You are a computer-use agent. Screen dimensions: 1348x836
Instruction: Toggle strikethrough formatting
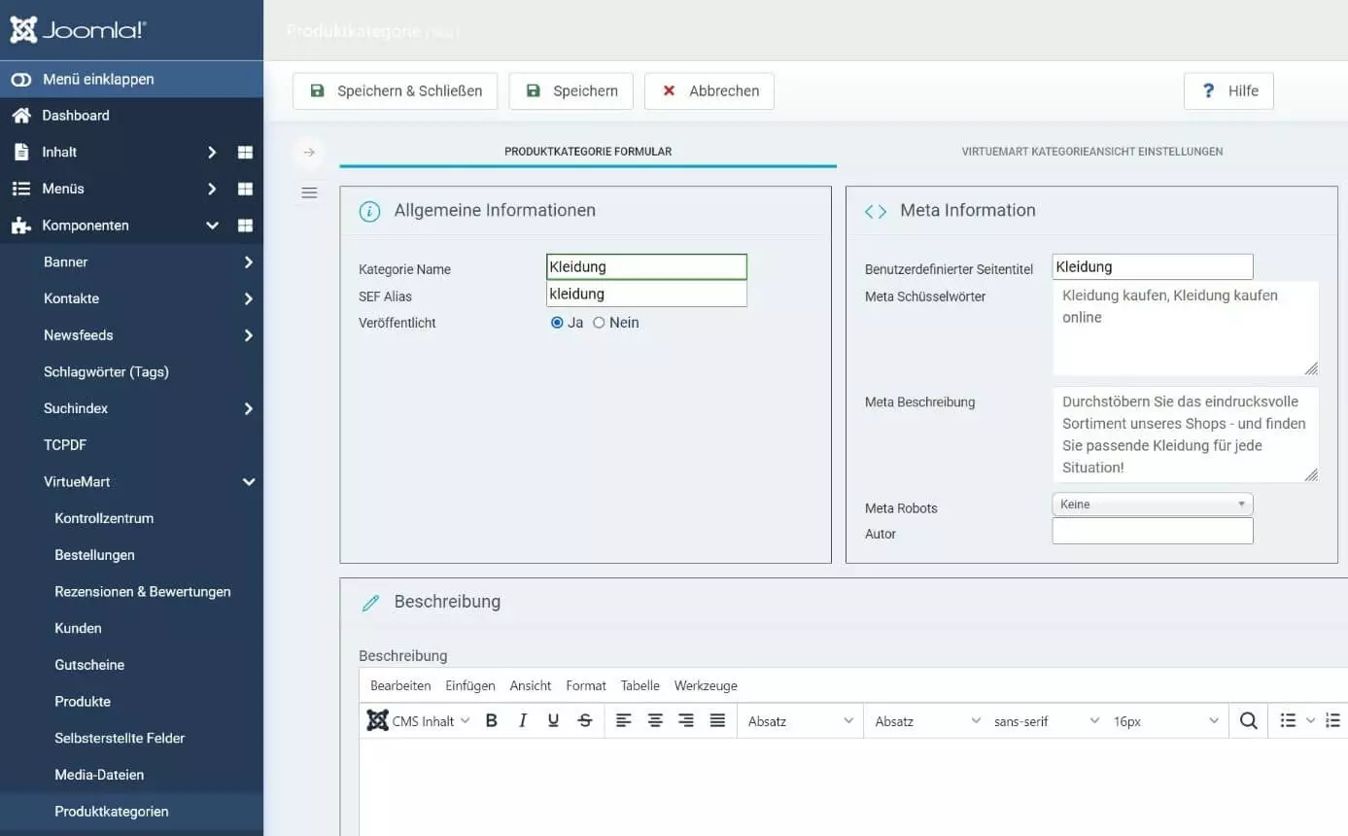tap(585, 721)
